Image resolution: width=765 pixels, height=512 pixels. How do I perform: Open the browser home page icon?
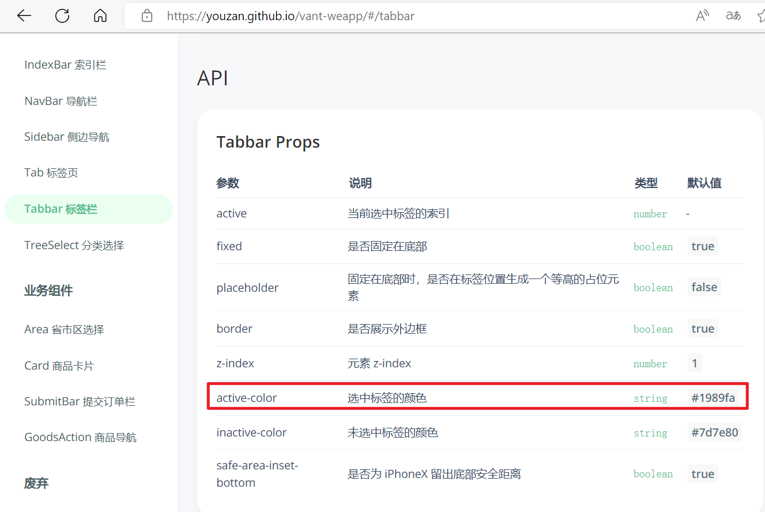click(100, 16)
